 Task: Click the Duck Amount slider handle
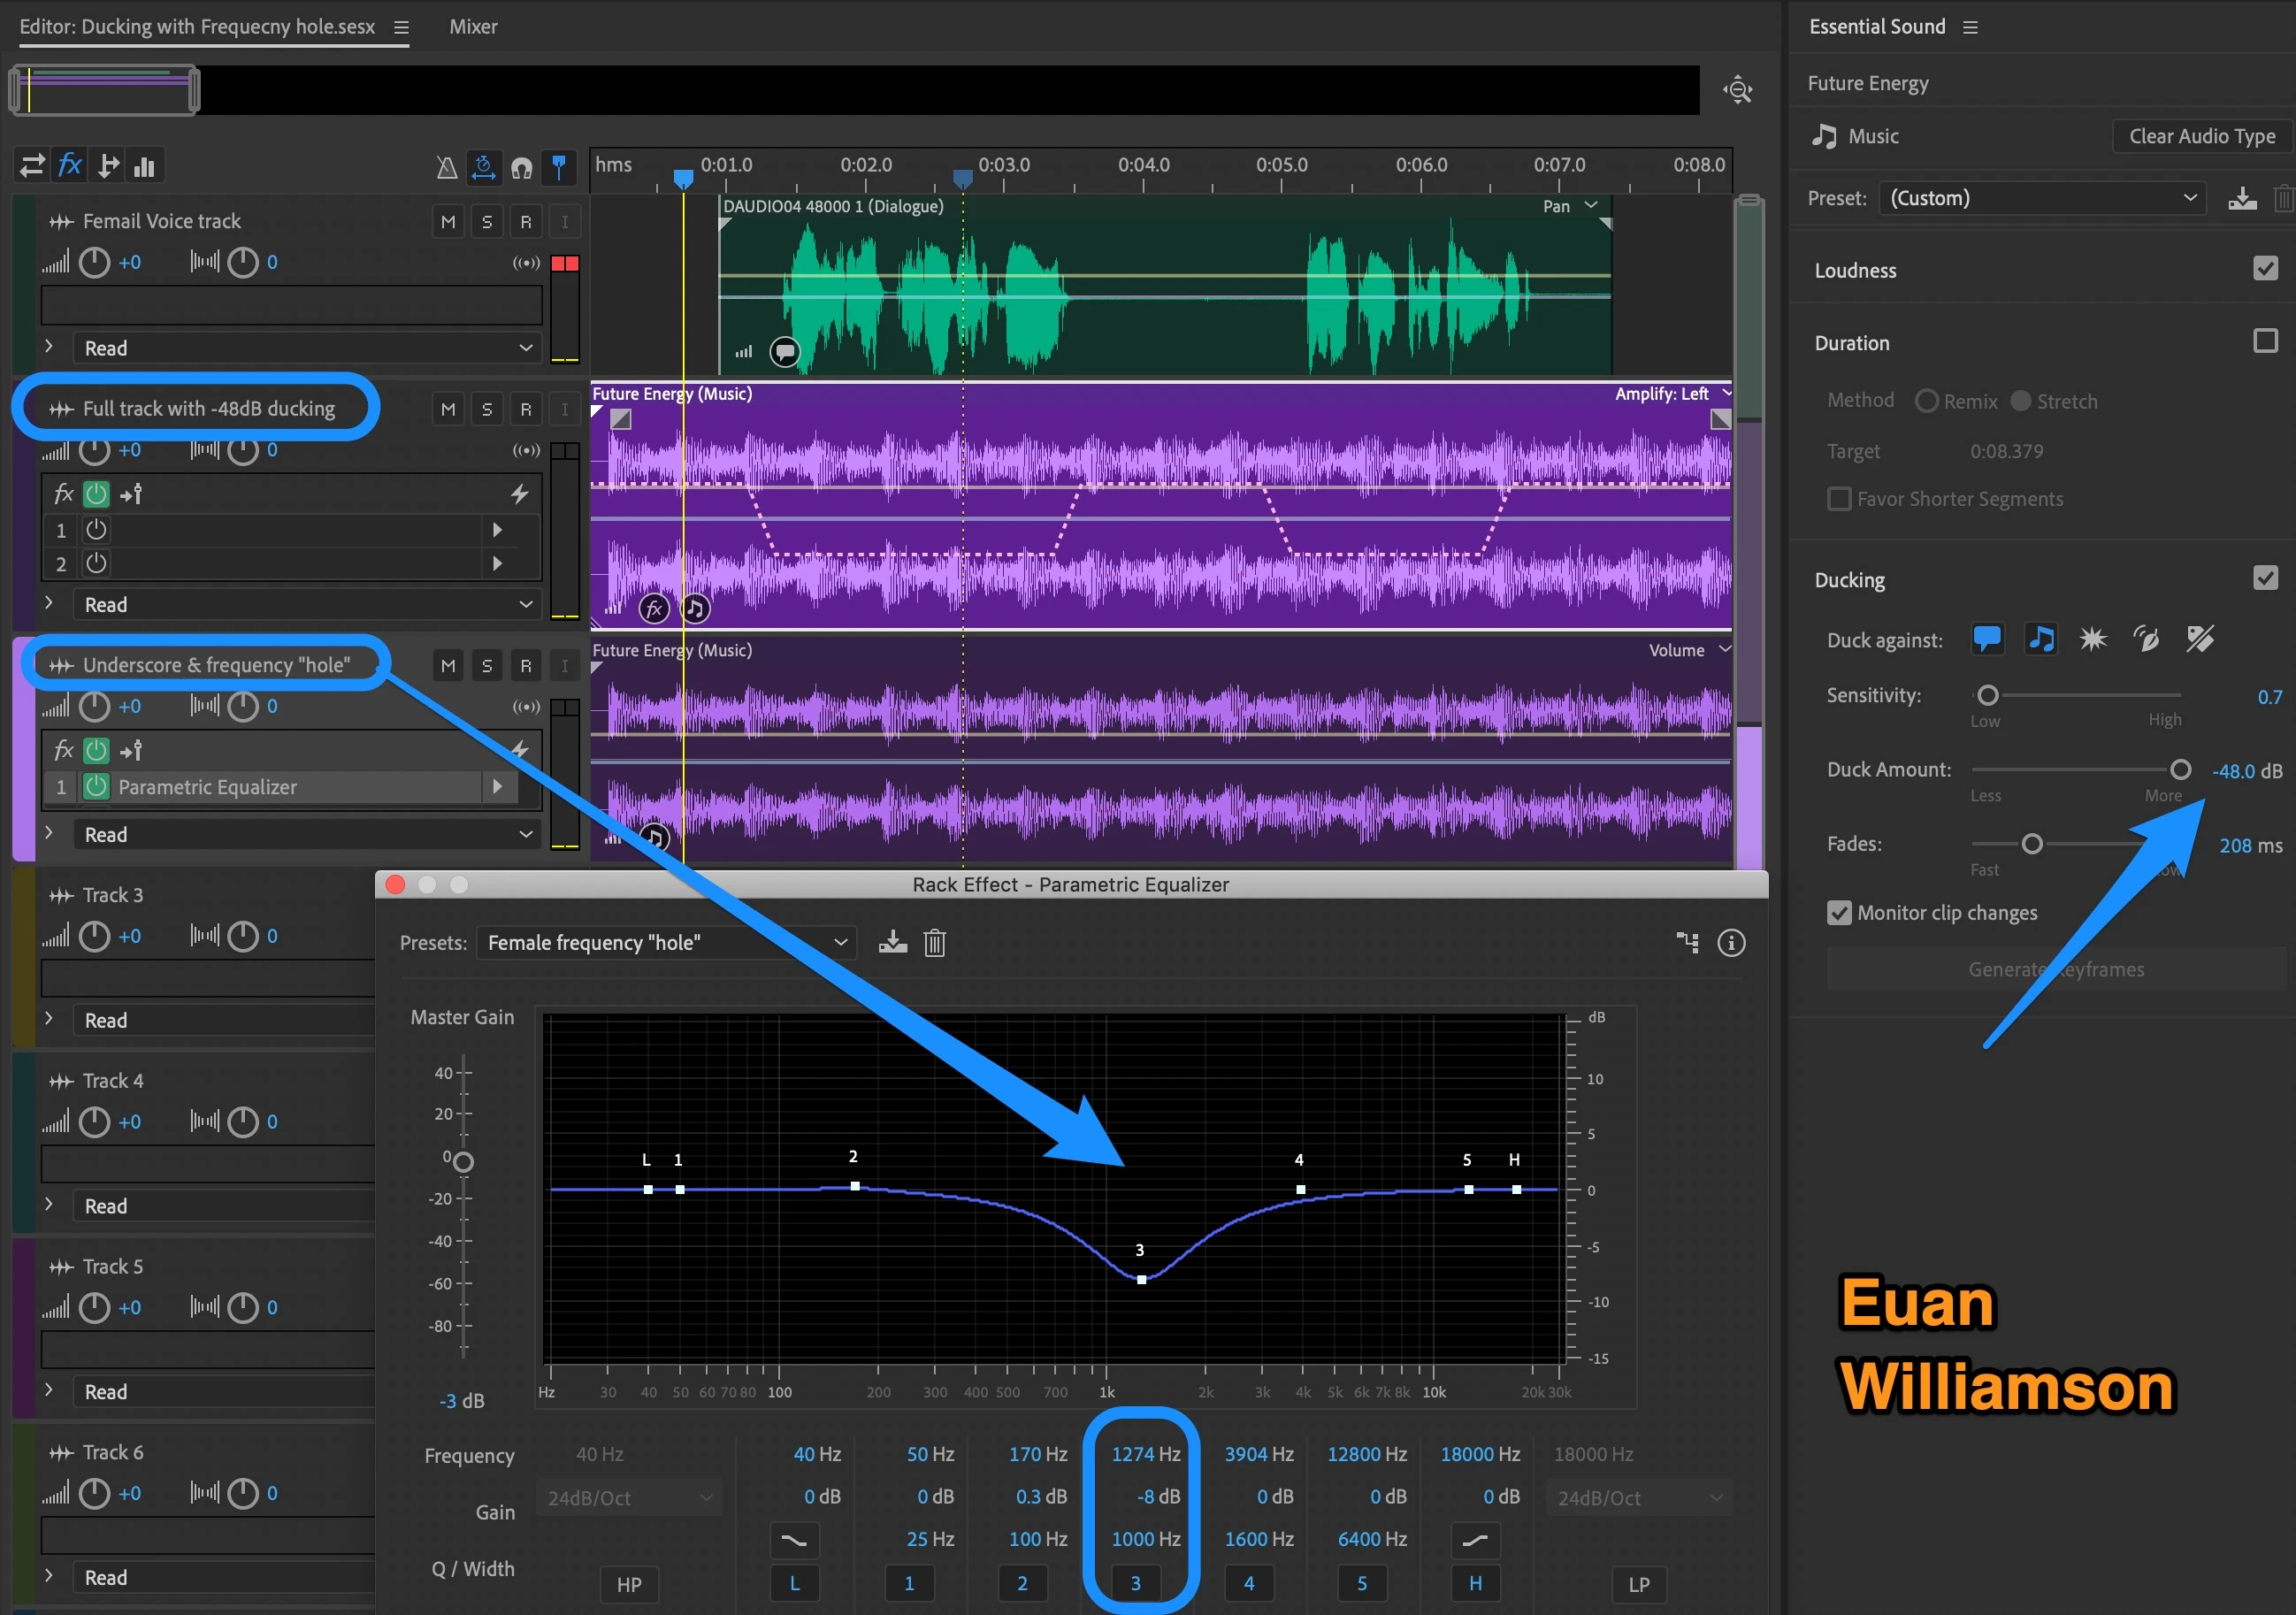[2180, 769]
